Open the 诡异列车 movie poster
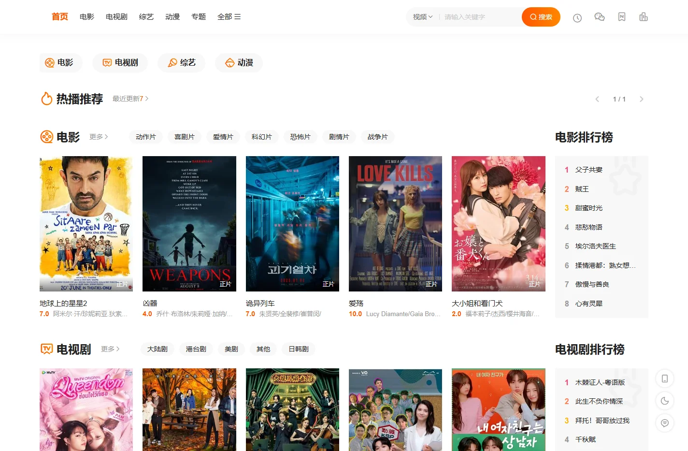Screen dimensions: 688x451 [x=292, y=224]
